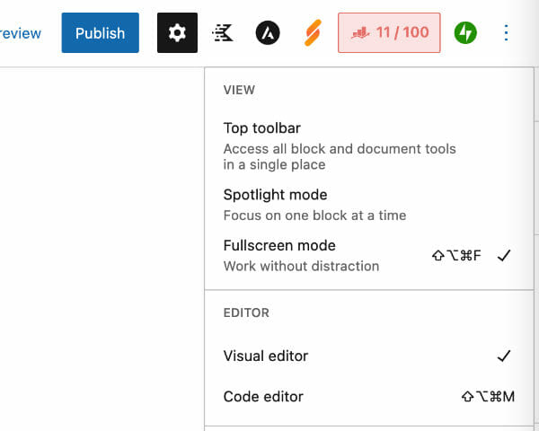Open Astra theme settings icon
Viewport: 539px width, 431px height.
(268, 33)
